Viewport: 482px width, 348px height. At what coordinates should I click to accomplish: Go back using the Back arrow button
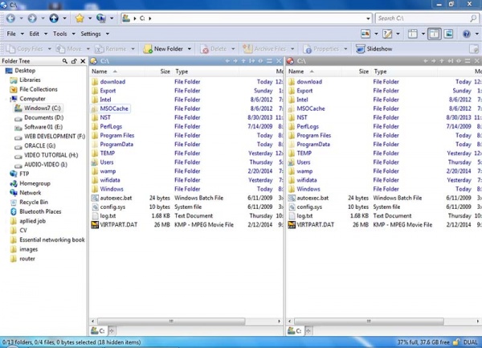[10, 18]
